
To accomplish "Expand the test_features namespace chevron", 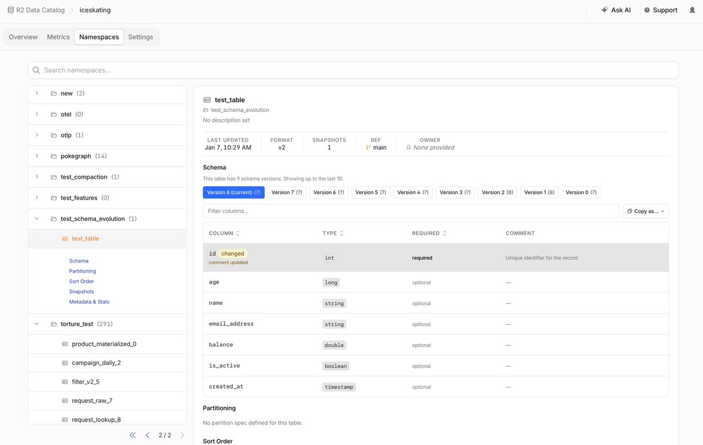I will [37, 198].
